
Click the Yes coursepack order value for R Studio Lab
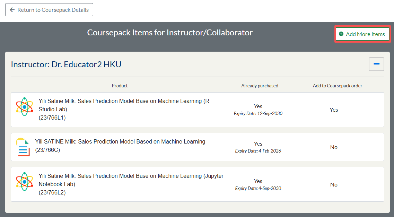334,110
